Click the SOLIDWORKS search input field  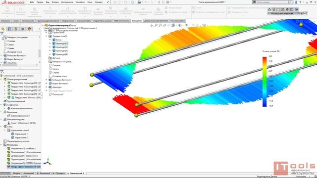[x=272, y=2]
